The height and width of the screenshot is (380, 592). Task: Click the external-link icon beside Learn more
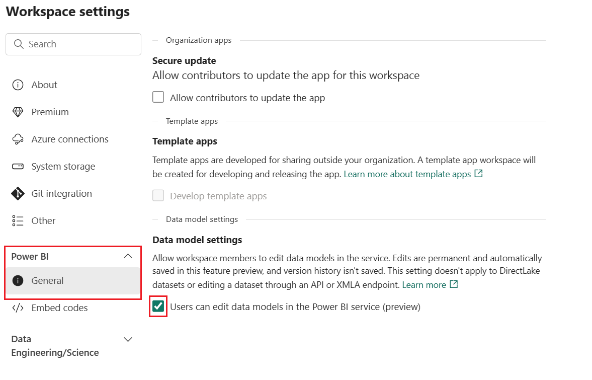454,284
